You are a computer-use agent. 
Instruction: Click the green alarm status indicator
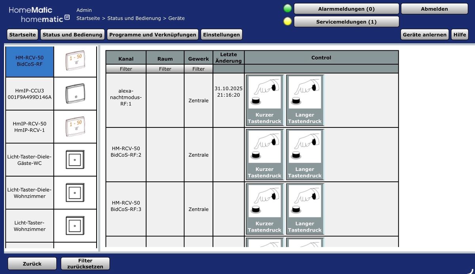[x=288, y=8]
